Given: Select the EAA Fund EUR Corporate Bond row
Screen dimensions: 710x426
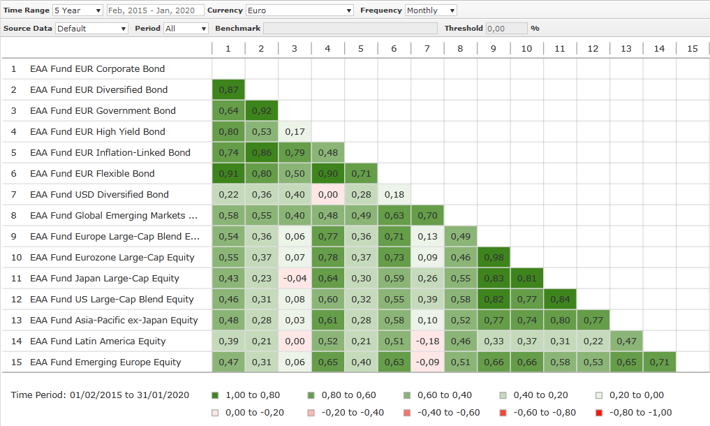Looking at the screenshot, I should coord(97,69).
